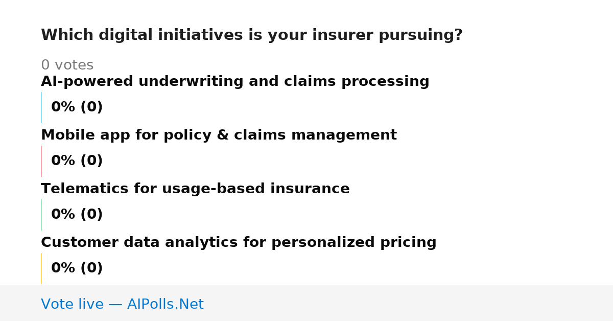Click the 0% (0) result under Mobile app
Viewport: 613px width, 321px height.
[x=77, y=161]
